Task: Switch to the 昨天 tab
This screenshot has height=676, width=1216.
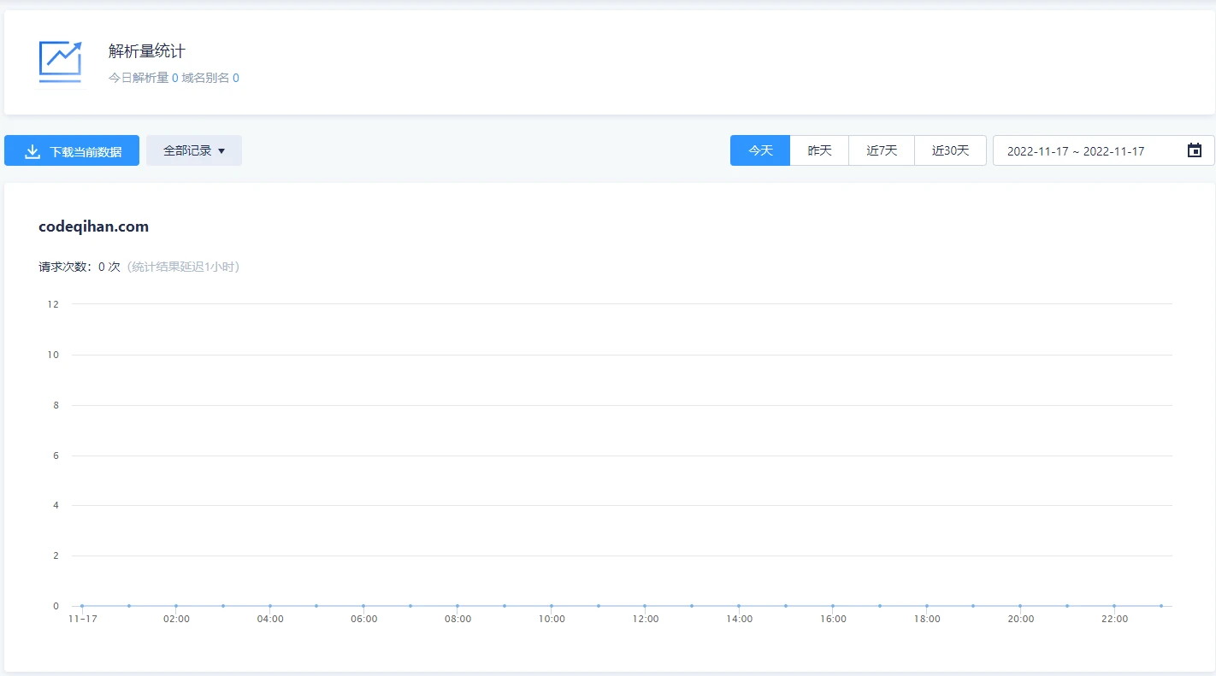Action: [x=819, y=150]
